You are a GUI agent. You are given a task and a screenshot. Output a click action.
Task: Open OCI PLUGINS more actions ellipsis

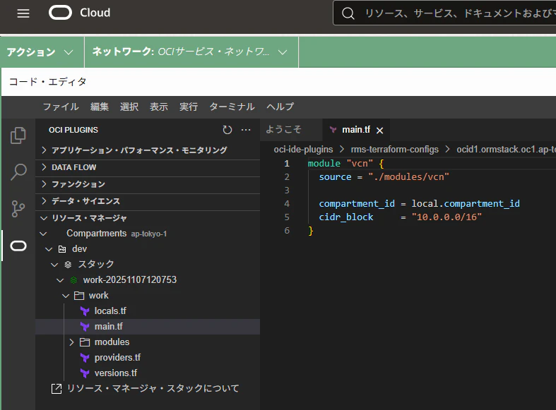tap(246, 130)
